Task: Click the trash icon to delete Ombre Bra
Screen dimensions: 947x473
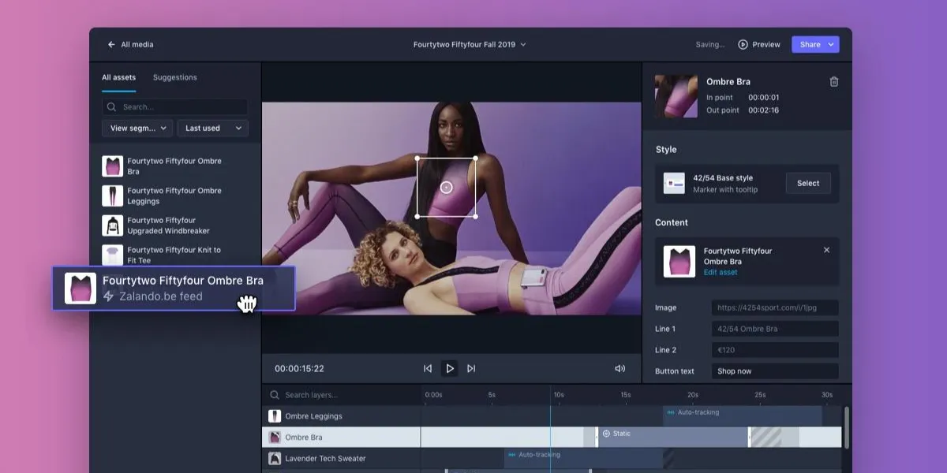Action: 834,82
